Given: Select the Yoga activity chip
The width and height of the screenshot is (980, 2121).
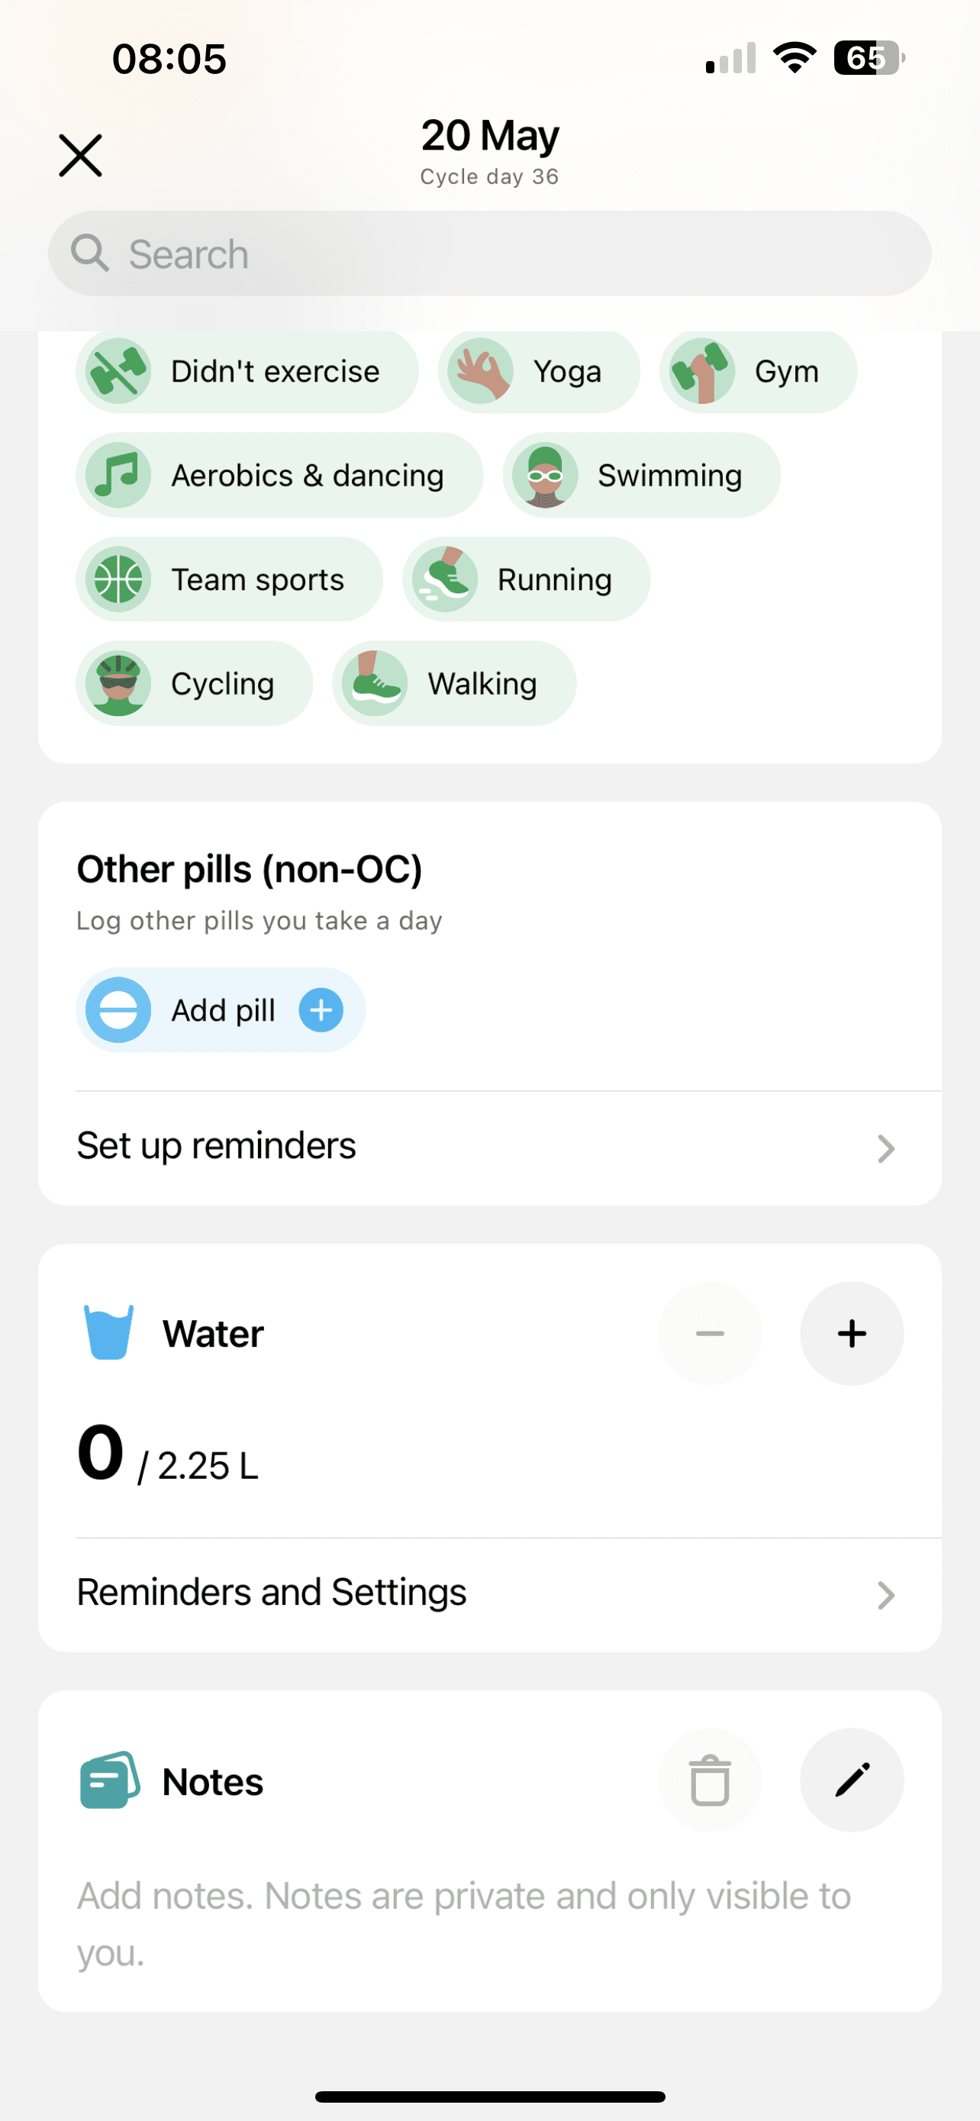Looking at the screenshot, I should [x=539, y=371].
